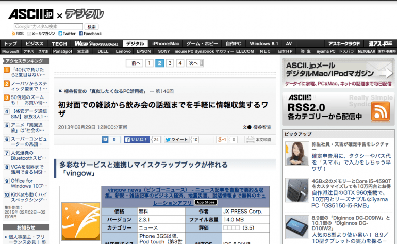Open the Windows 8.1 nav tab
Screen dimensions: 397x244
pos(264,43)
